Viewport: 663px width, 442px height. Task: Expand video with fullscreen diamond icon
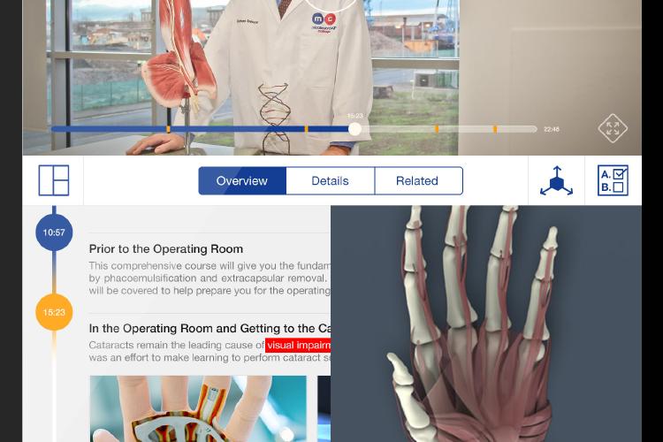(613, 128)
